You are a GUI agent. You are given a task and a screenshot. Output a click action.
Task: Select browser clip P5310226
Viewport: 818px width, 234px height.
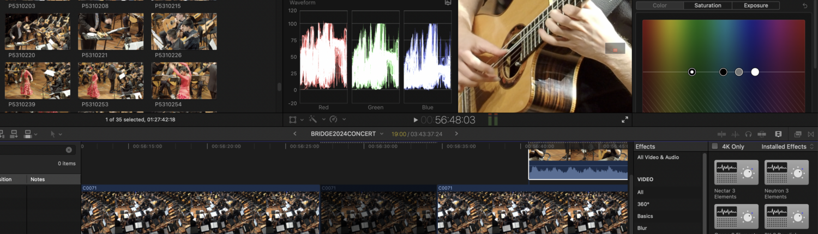click(x=184, y=32)
